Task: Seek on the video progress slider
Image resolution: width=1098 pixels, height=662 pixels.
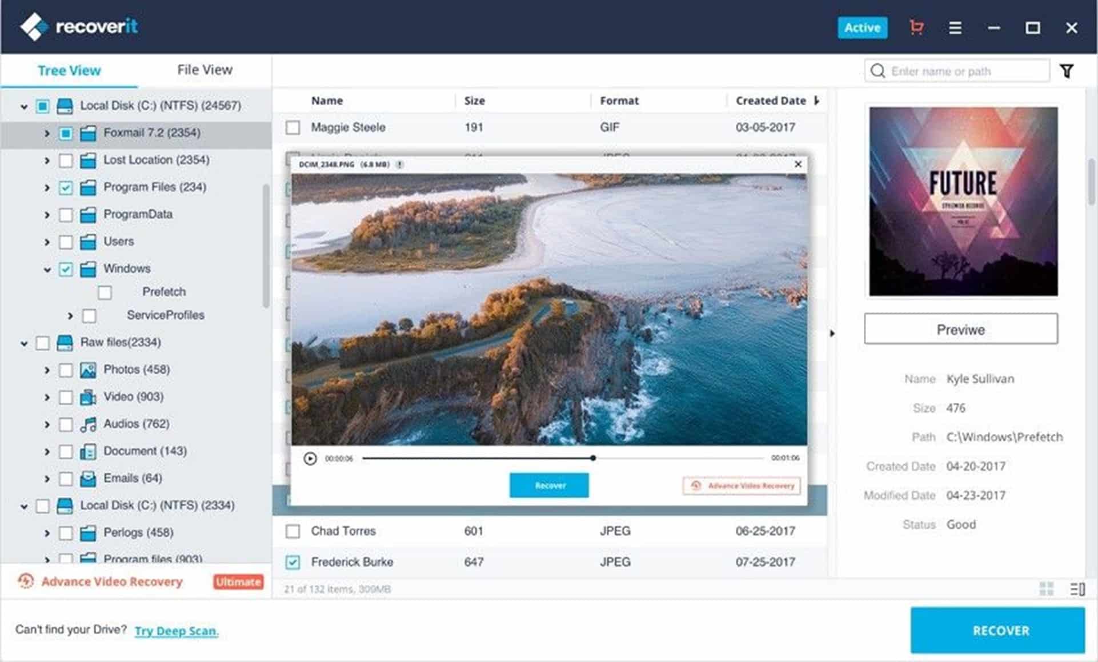Action: 563,458
